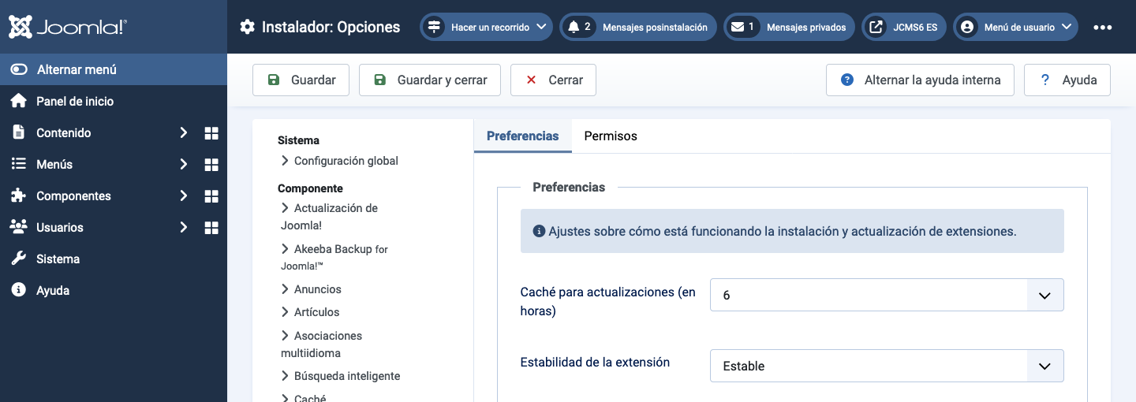Open Anuncios component options
The width and height of the screenshot is (1136, 402).
(312, 289)
